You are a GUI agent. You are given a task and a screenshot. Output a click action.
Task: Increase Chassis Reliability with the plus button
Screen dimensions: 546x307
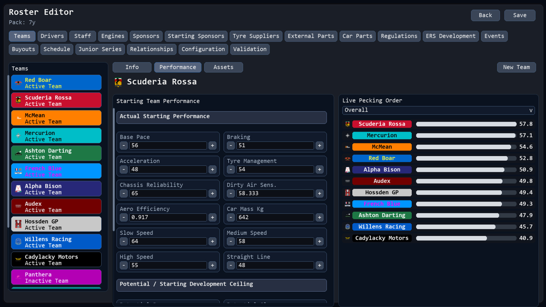[x=212, y=194]
